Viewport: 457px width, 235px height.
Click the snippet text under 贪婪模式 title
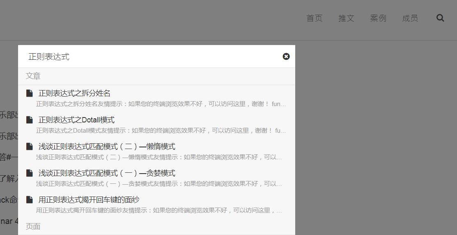click(x=159, y=184)
